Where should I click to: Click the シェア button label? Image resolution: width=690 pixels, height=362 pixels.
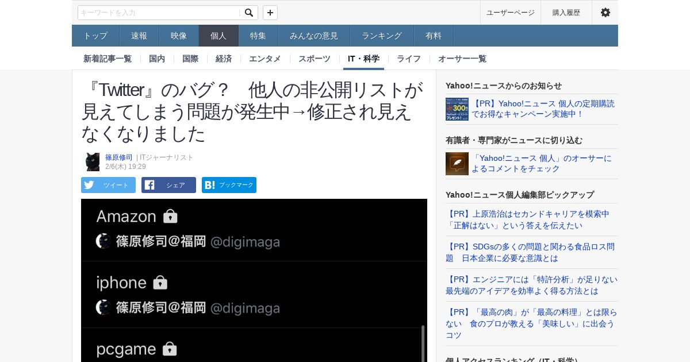tap(175, 185)
